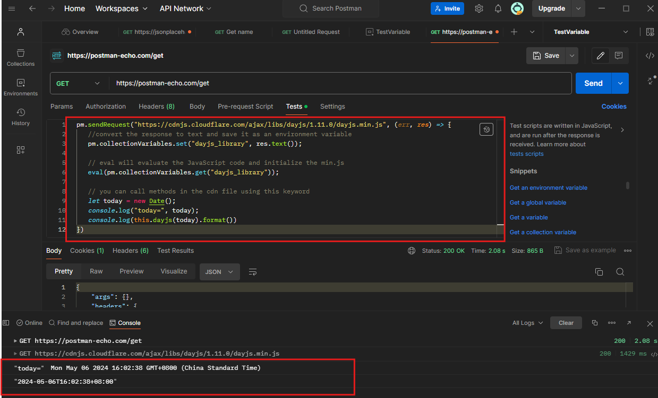
Task: Open the All Logs filter dropdown
Action: coord(528,323)
